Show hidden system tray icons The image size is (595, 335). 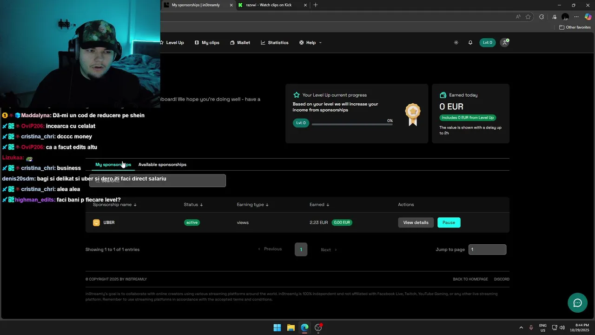pyautogui.click(x=521, y=328)
